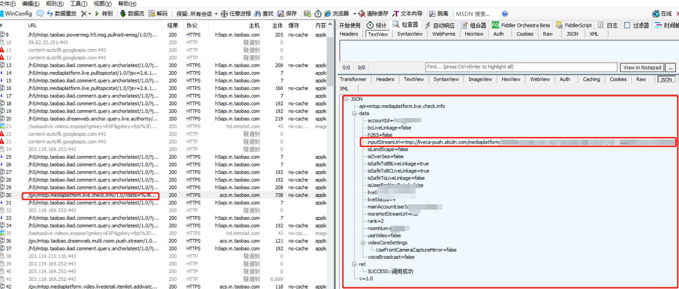Open the 编辑(E) menu
The height and width of the screenshot is (289, 679).
pos(31,4)
